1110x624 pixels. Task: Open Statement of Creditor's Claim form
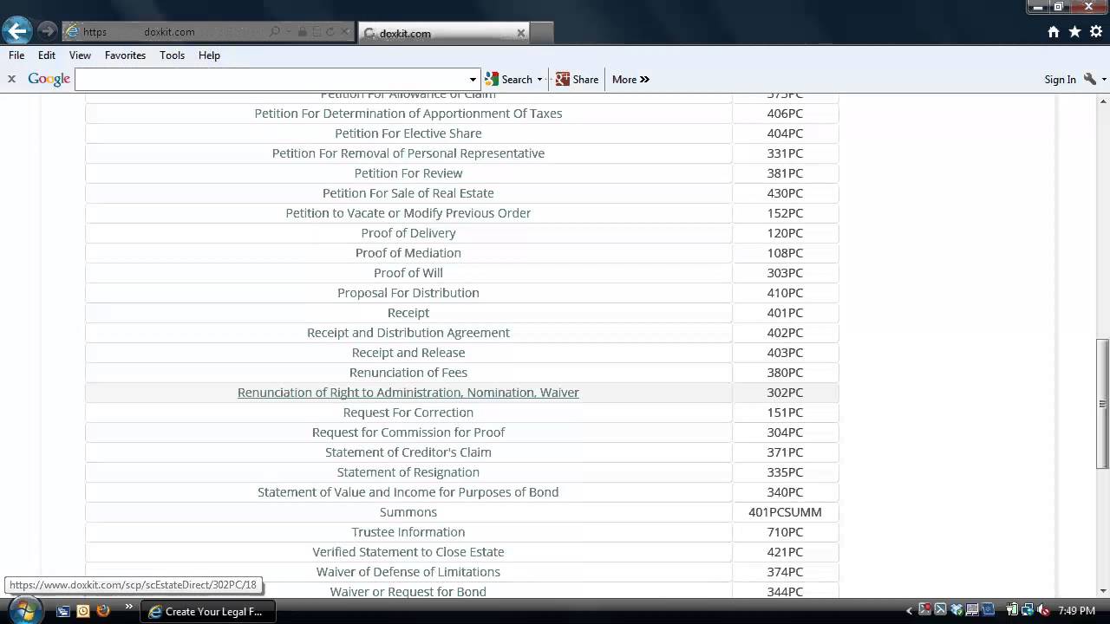[x=408, y=452]
